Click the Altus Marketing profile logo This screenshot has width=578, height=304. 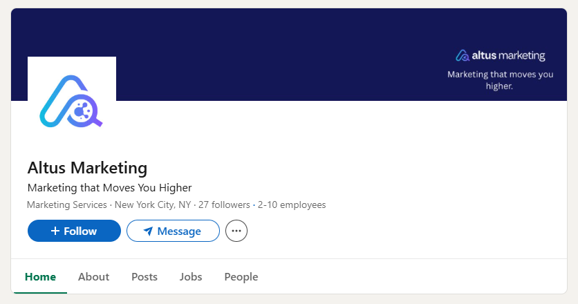[x=71, y=101]
